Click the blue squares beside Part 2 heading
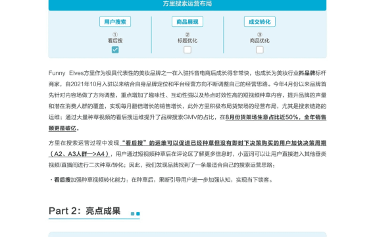This screenshot has height=237, width=375. click(136, 213)
